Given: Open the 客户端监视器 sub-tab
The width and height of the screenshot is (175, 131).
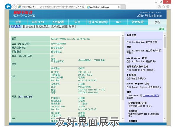Looking at the screenshot, I should (59, 27).
